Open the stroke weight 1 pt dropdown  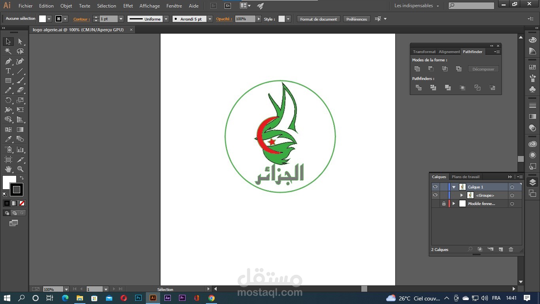[121, 19]
